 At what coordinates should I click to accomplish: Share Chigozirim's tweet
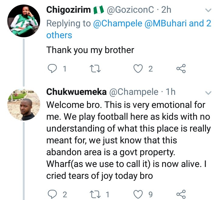tap(181, 69)
